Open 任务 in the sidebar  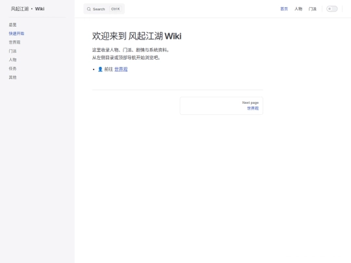(x=13, y=68)
